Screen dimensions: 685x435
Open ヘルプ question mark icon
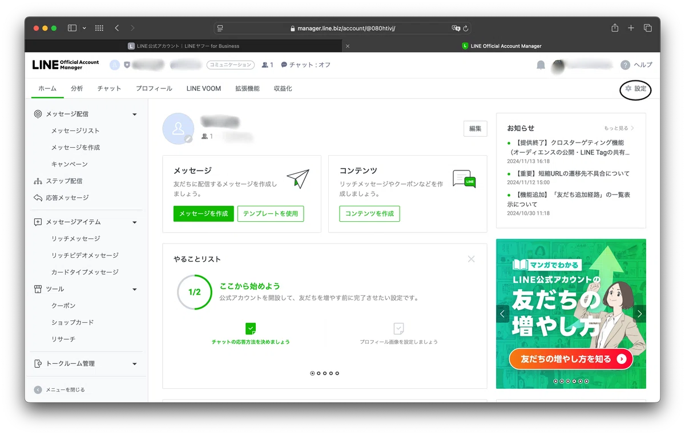(626, 65)
